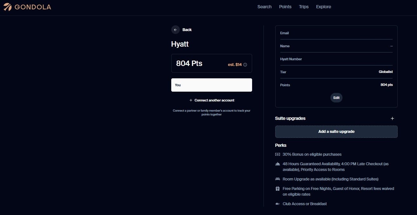Click the Edit button
The width and height of the screenshot is (417, 215).
[x=336, y=98]
